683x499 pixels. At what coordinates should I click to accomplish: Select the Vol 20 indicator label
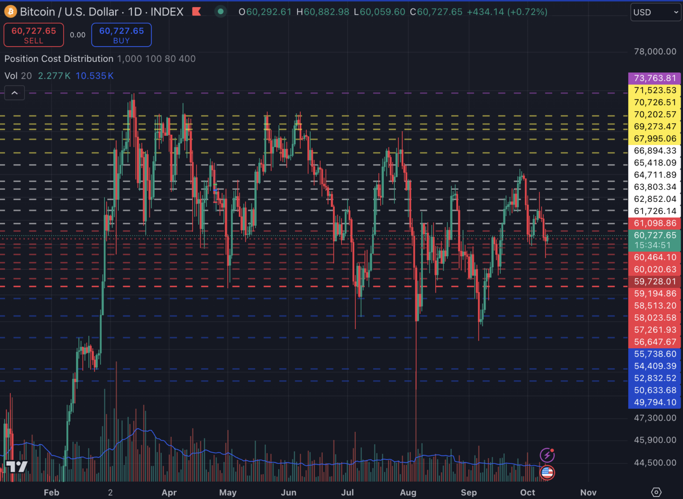18,76
